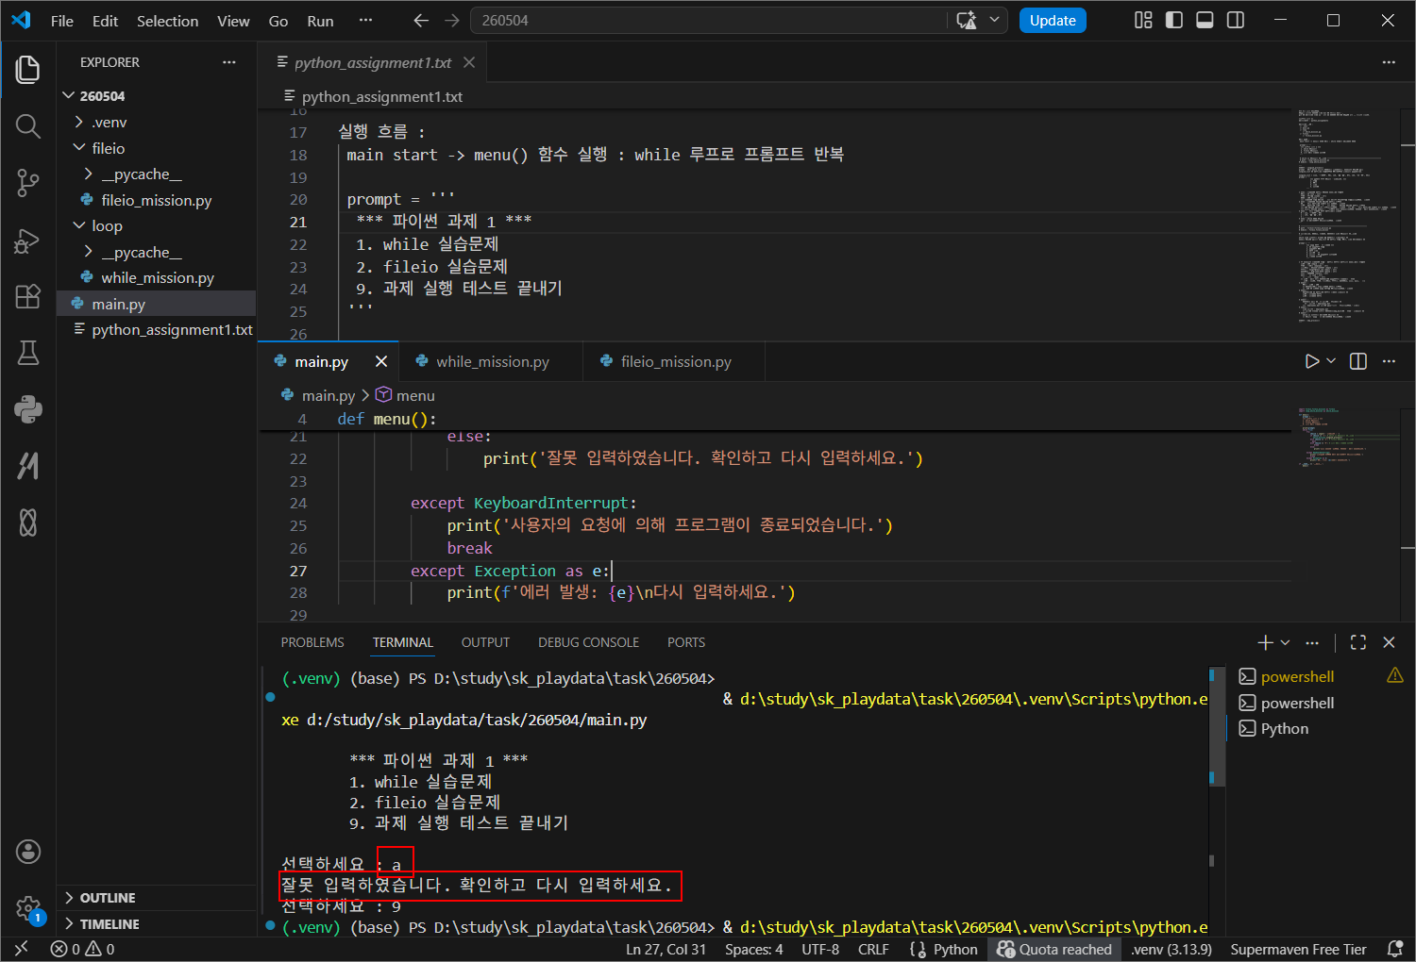This screenshot has width=1416, height=962.
Task: Open while_mission.py in the explorer
Action: tap(157, 278)
